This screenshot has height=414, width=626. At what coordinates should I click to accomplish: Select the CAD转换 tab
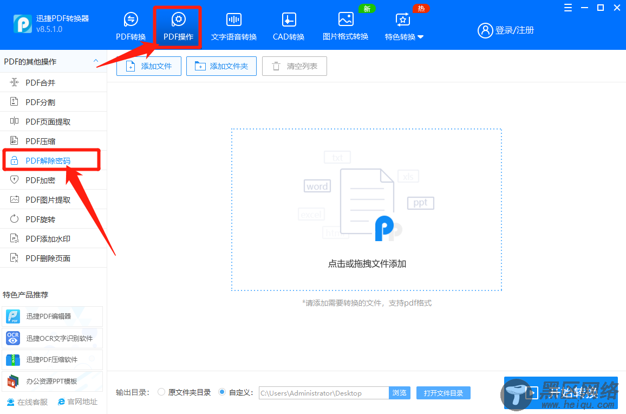point(288,27)
